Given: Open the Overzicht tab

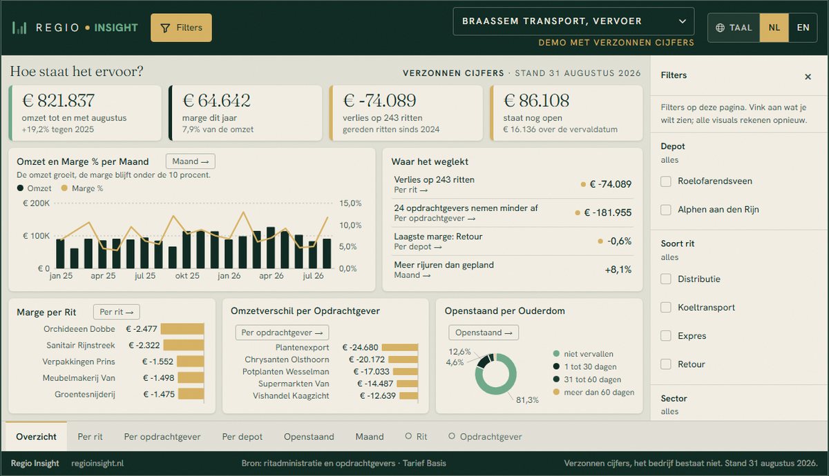Looking at the screenshot, I should (x=37, y=437).
